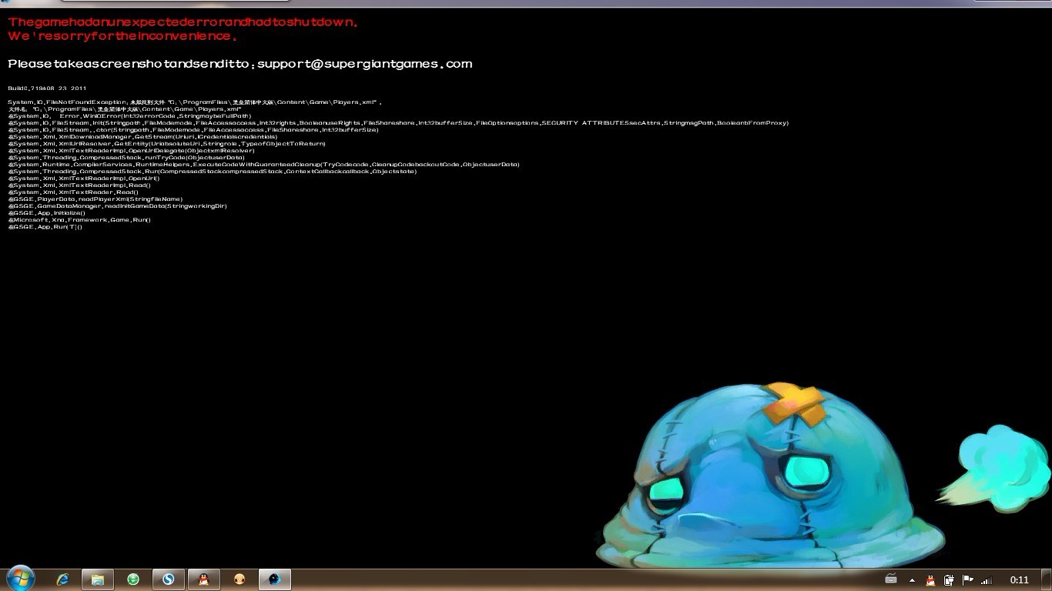Click the CompressedStack.Run stack line
Viewport: 1052px width, 591px height.
pyautogui.click(x=213, y=172)
